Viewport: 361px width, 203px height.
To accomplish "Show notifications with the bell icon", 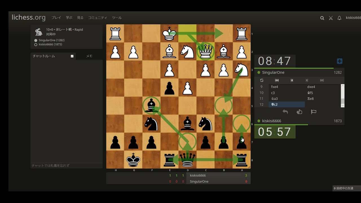I will (339, 18).
